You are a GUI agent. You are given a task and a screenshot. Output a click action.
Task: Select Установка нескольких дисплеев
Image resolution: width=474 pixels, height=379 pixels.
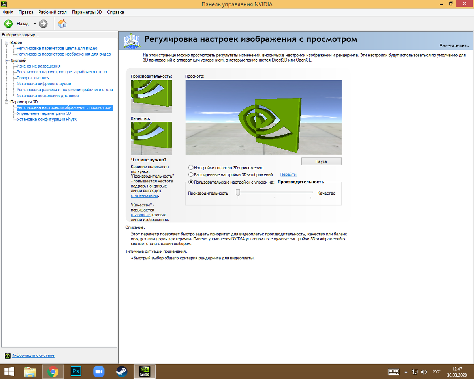(48, 96)
